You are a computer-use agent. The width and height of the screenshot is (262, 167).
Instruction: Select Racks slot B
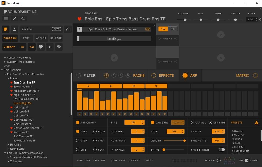(114, 75)
